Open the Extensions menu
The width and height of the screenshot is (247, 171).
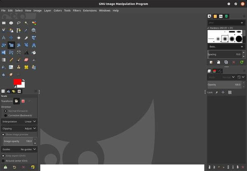click(90, 11)
